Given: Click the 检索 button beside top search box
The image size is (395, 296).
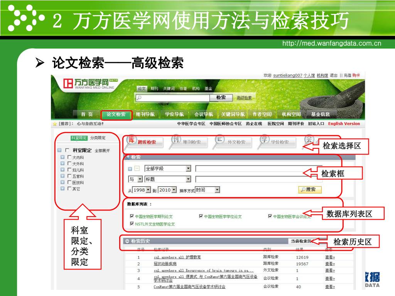Looking at the screenshot, I should point(221,98).
